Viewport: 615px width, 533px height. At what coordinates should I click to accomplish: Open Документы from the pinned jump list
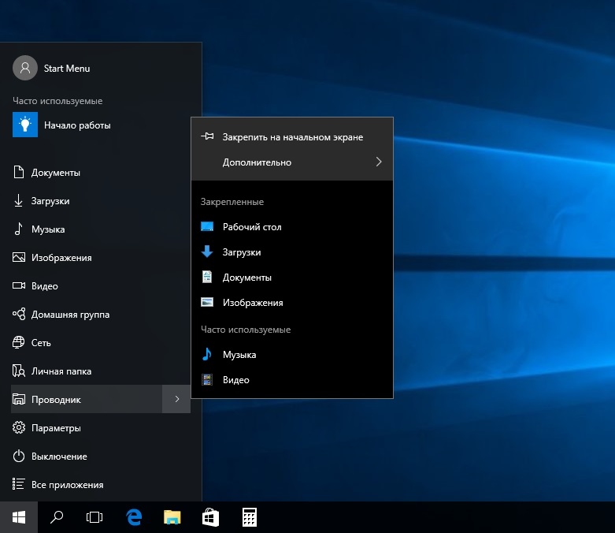[292, 277]
